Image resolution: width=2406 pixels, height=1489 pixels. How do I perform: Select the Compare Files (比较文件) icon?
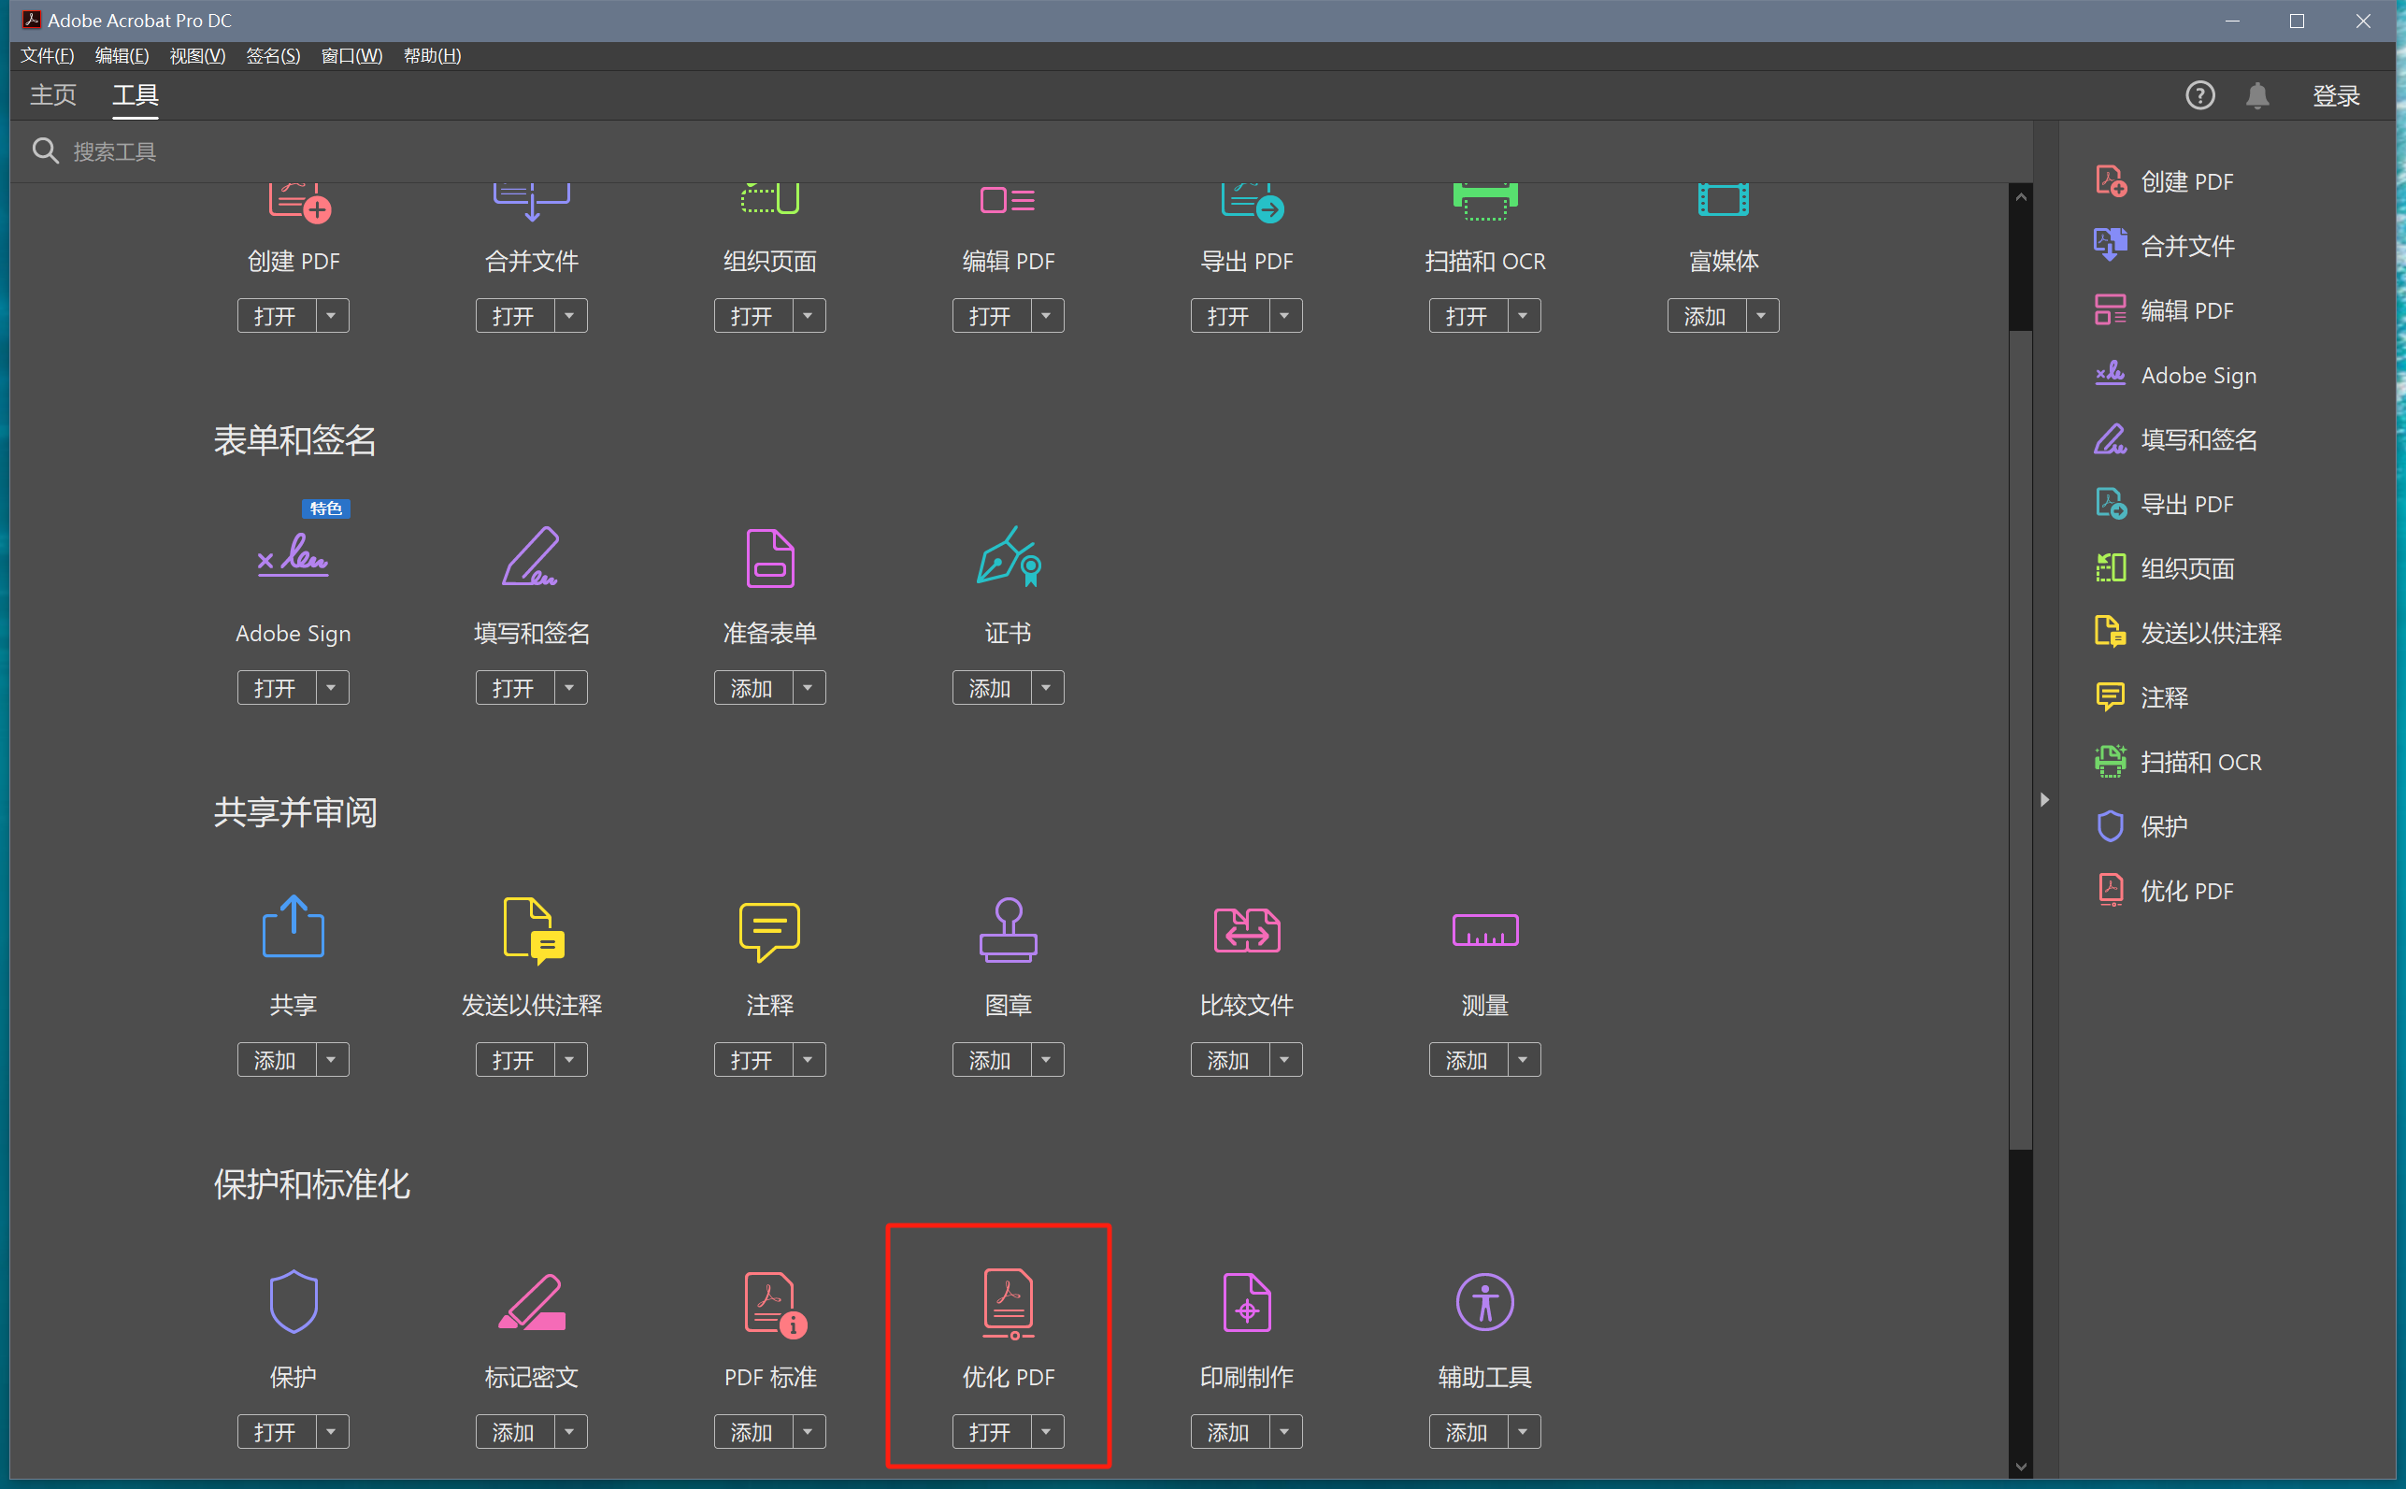[1246, 930]
